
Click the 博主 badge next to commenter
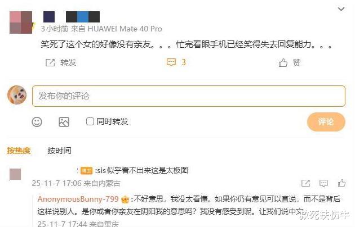[x=86, y=170]
